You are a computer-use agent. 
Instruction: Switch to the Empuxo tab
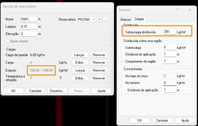coord(126,19)
